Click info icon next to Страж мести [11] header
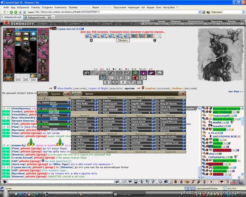 click(82, 29)
